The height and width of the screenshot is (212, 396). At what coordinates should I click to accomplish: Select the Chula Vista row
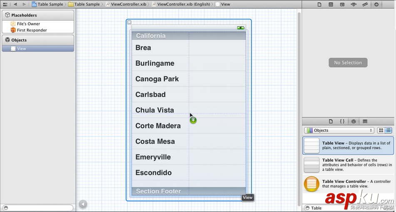[189, 110]
